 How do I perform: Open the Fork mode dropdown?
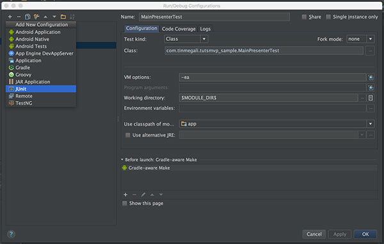pos(360,39)
